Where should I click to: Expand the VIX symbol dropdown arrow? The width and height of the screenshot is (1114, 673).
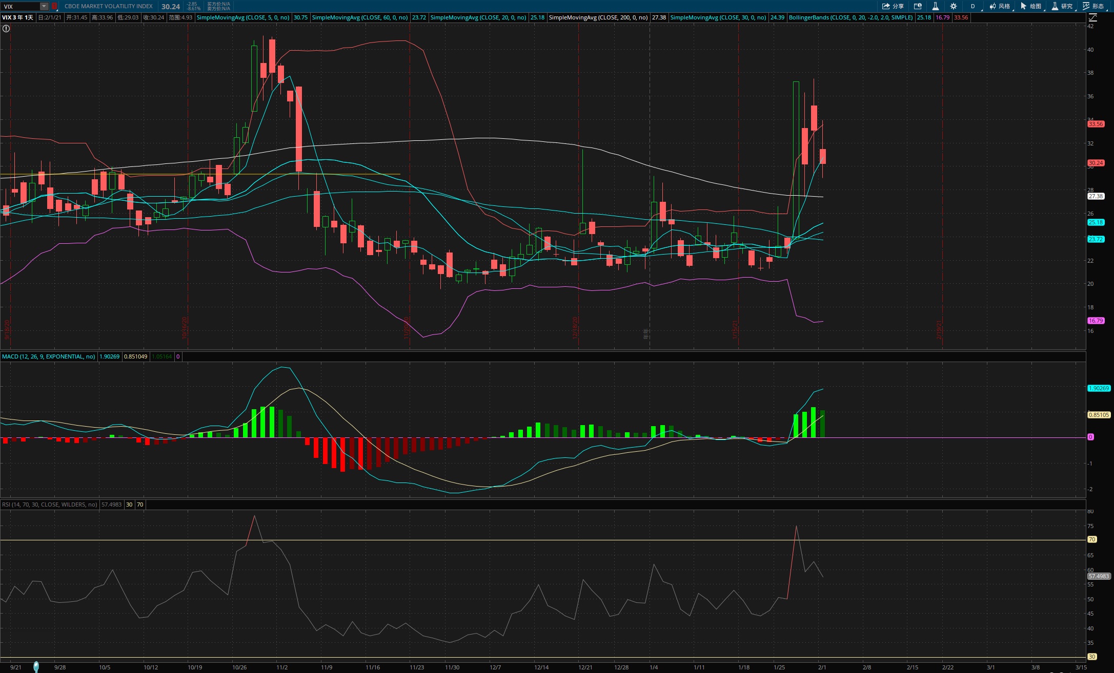44,6
